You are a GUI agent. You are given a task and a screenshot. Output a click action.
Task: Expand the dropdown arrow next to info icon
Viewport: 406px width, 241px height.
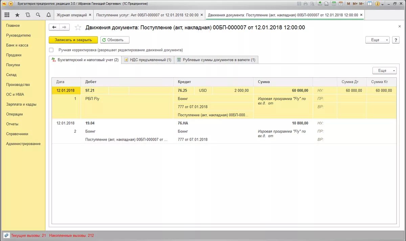pyautogui.click(x=383, y=4)
